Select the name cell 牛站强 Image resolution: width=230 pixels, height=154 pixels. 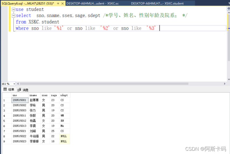click(x=34, y=136)
